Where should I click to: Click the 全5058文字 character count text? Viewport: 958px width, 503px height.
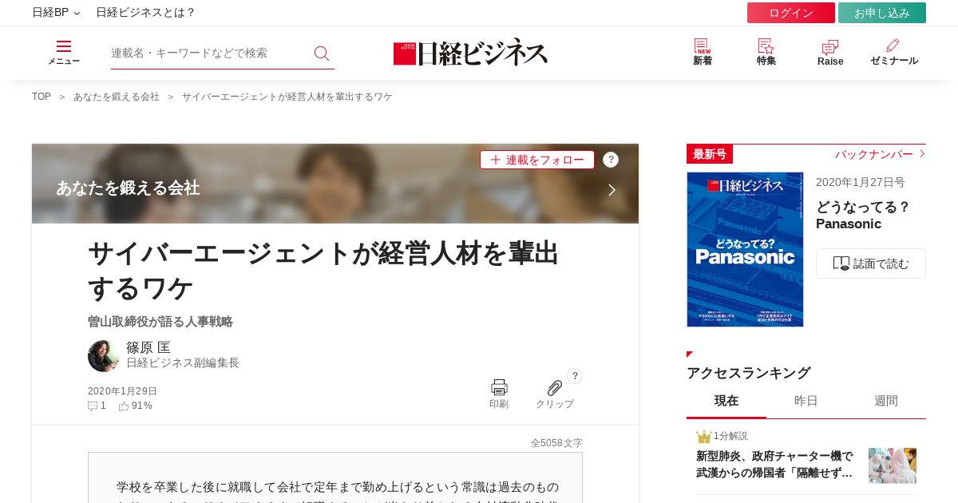tap(556, 442)
